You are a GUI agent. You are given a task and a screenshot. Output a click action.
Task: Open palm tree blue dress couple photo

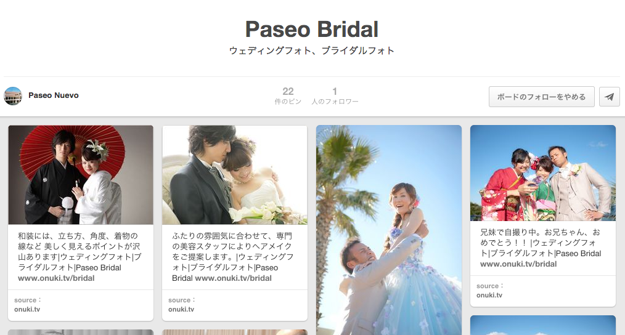[x=389, y=230]
